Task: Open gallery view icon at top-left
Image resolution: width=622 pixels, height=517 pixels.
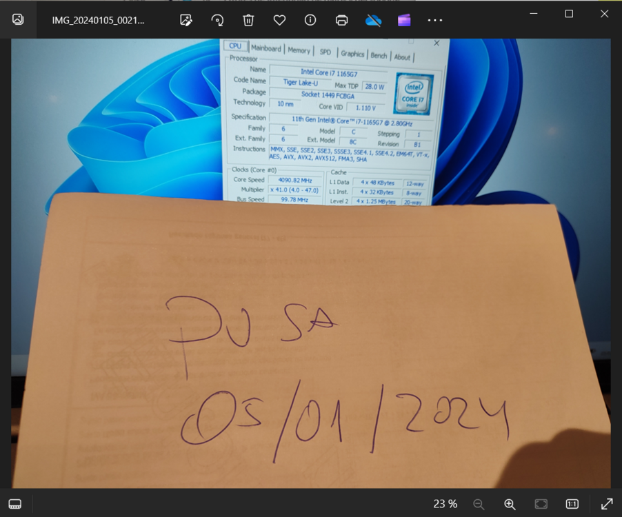Action: pos(18,19)
